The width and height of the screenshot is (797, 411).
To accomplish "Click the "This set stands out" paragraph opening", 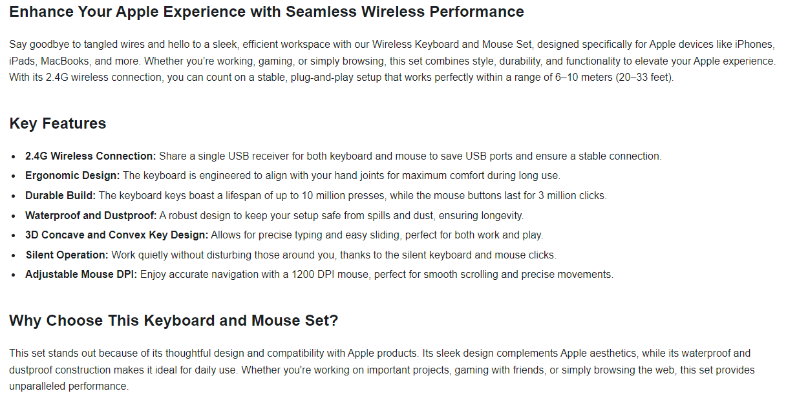I will pos(52,353).
